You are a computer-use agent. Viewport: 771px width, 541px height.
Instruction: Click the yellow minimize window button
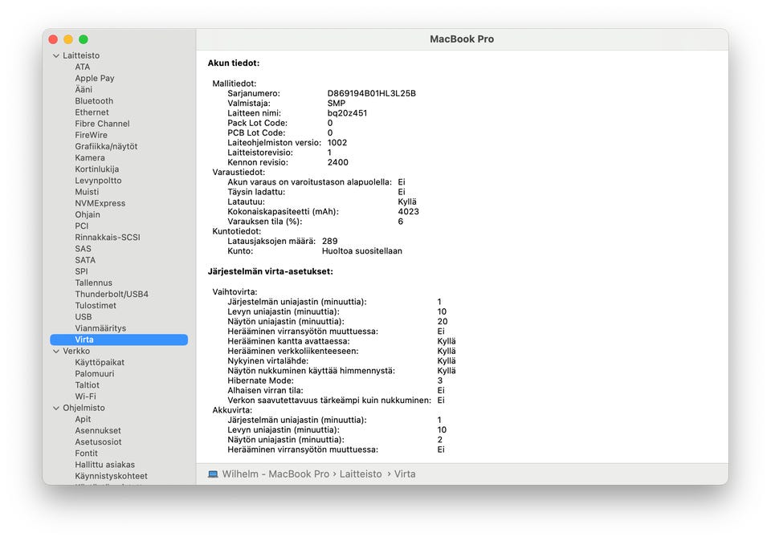pyautogui.click(x=68, y=39)
